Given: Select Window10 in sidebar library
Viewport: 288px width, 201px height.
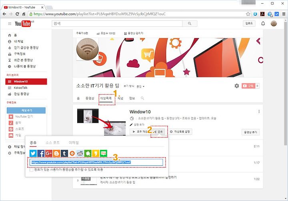Looking at the screenshot, I should click(26, 81).
